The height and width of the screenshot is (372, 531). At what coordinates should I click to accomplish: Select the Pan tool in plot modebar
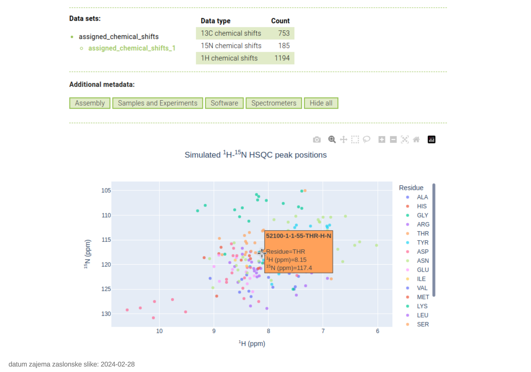[x=343, y=140]
